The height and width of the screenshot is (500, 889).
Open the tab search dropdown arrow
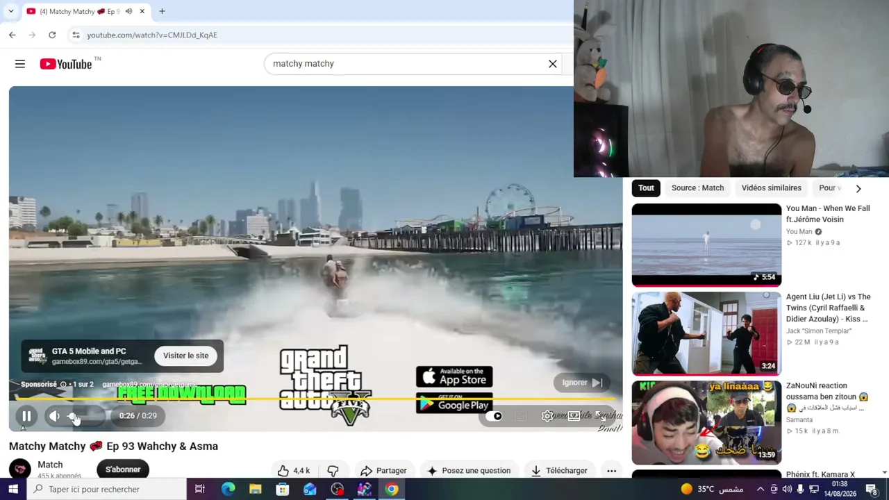[10, 11]
